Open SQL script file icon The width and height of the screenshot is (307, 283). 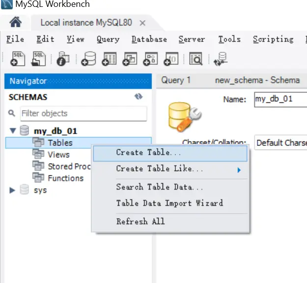coord(38,59)
